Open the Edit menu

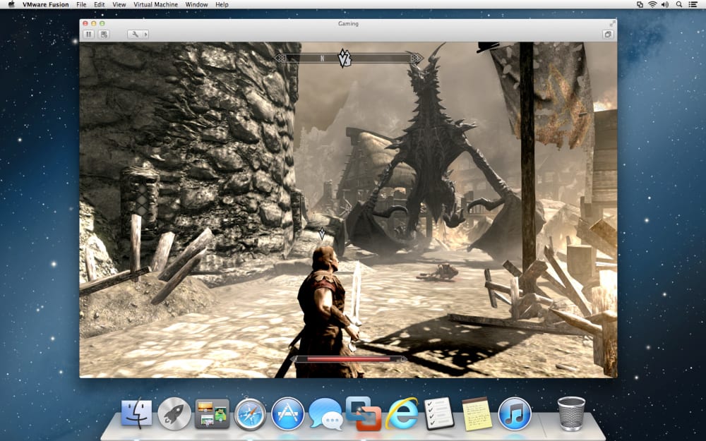[x=99, y=4]
